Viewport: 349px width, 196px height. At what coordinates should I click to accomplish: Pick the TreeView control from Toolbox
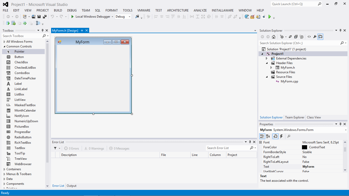tap(21, 159)
